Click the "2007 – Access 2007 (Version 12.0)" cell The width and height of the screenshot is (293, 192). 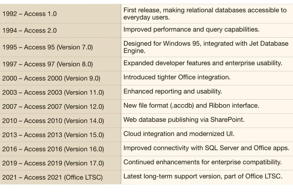pyautogui.click(x=53, y=106)
